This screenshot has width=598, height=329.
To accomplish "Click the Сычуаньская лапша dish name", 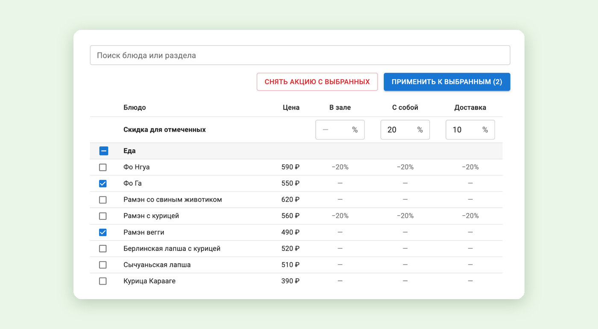I will (x=157, y=265).
